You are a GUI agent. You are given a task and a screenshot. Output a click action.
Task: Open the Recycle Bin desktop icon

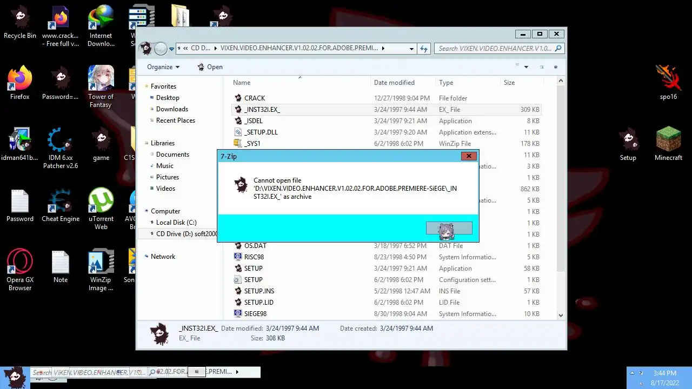20,23
